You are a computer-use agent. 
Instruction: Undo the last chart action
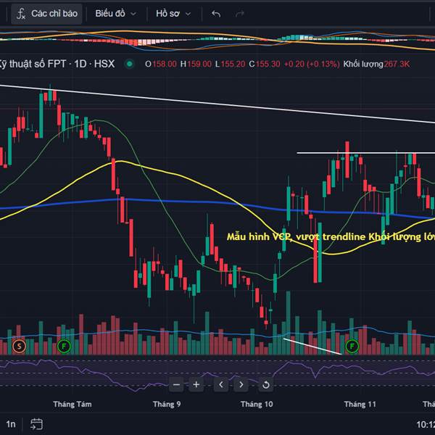click(216, 14)
